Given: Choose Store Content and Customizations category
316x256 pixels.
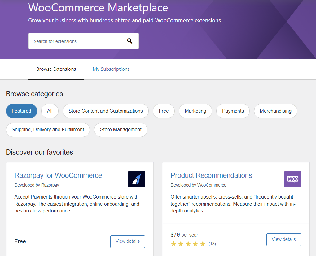Looking at the screenshot, I should click(x=106, y=111).
